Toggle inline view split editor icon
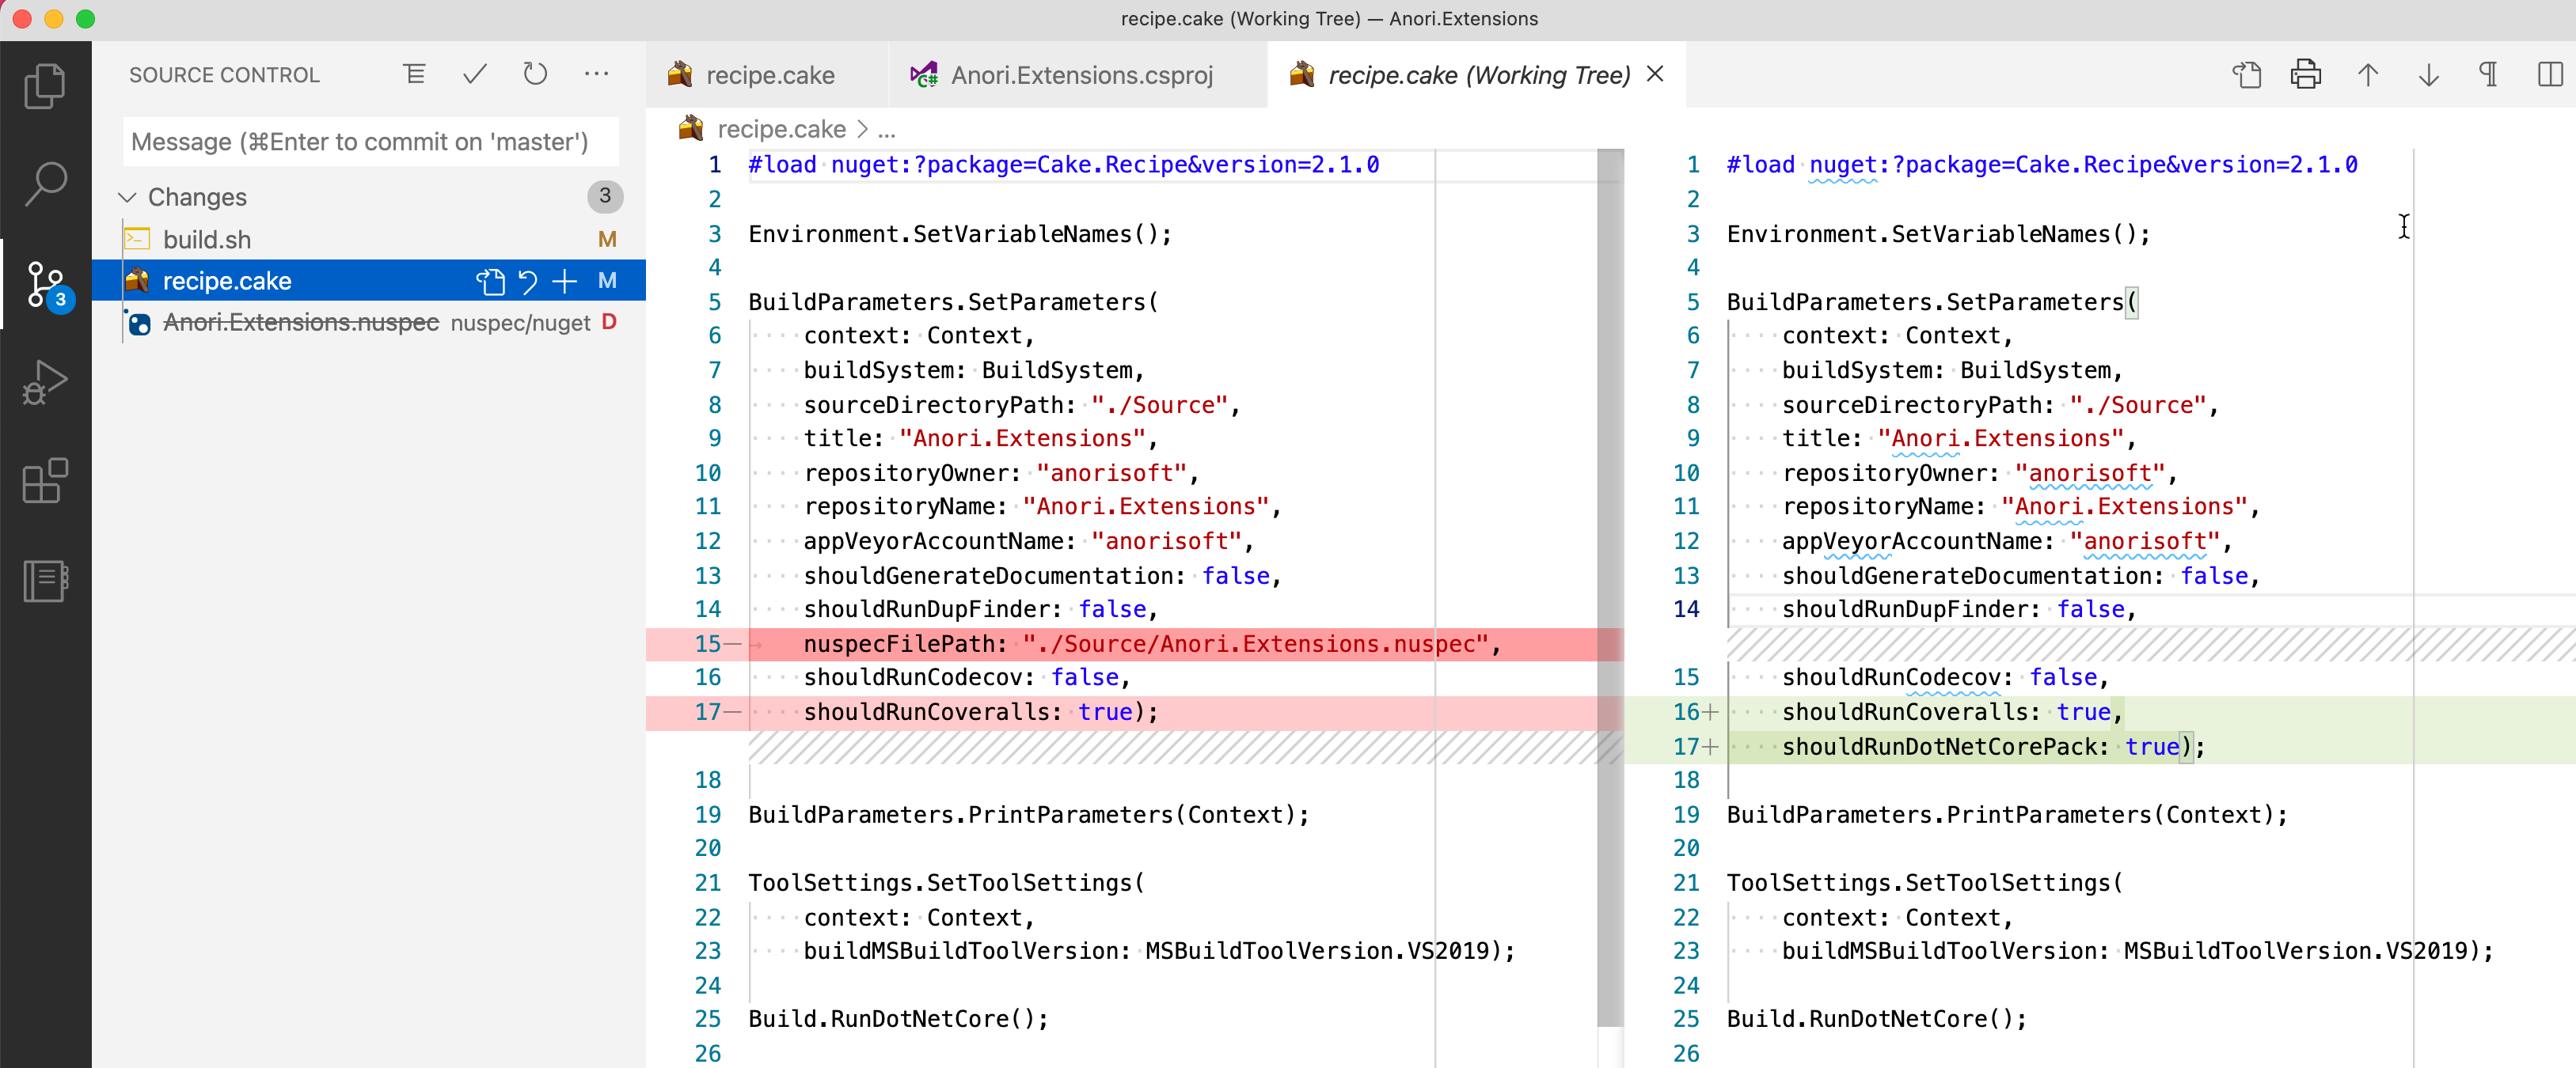Screen dimensions: 2576x1068 2549,74
